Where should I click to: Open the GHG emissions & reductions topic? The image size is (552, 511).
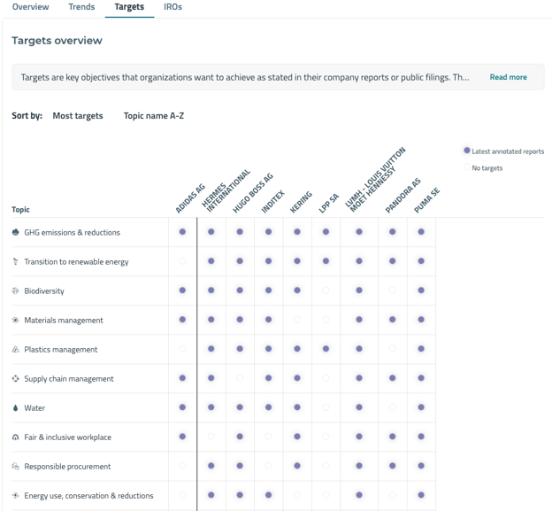73,233
